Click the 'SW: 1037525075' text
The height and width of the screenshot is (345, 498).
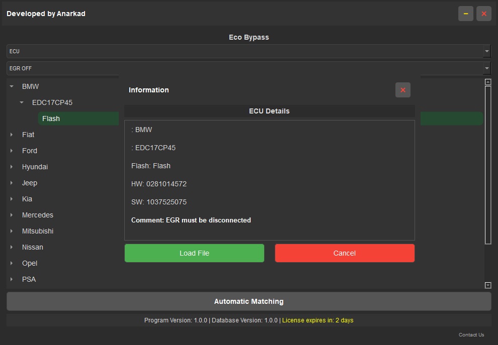tap(159, 202)
